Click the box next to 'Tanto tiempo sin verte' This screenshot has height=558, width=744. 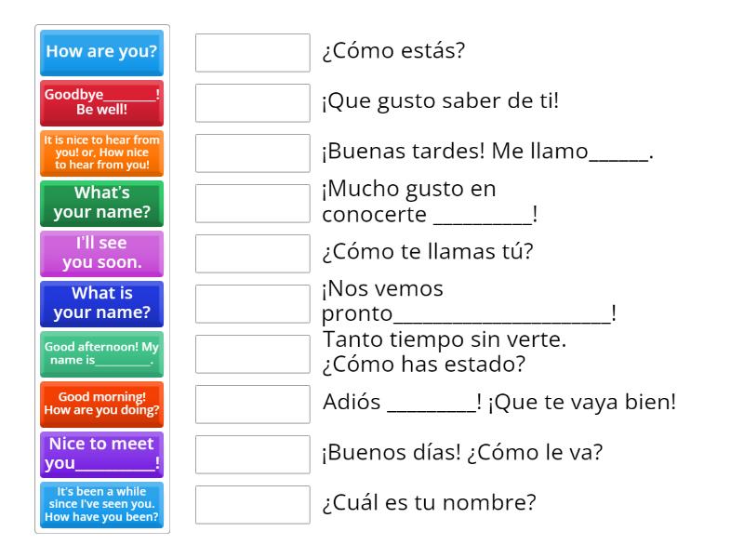point(253,353)
